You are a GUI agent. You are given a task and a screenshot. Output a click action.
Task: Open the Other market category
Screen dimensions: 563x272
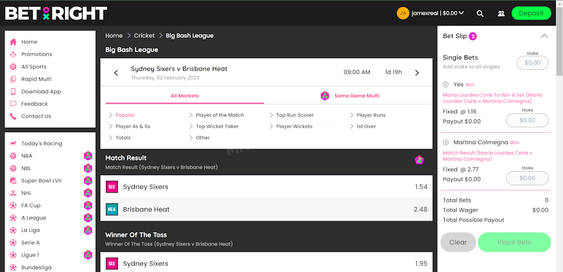200,138
